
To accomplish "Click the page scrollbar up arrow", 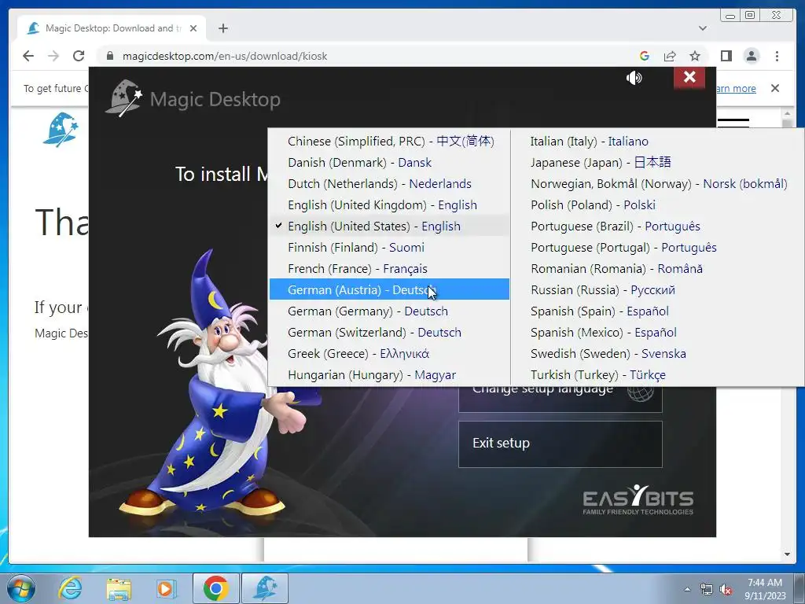I will 787,112.
